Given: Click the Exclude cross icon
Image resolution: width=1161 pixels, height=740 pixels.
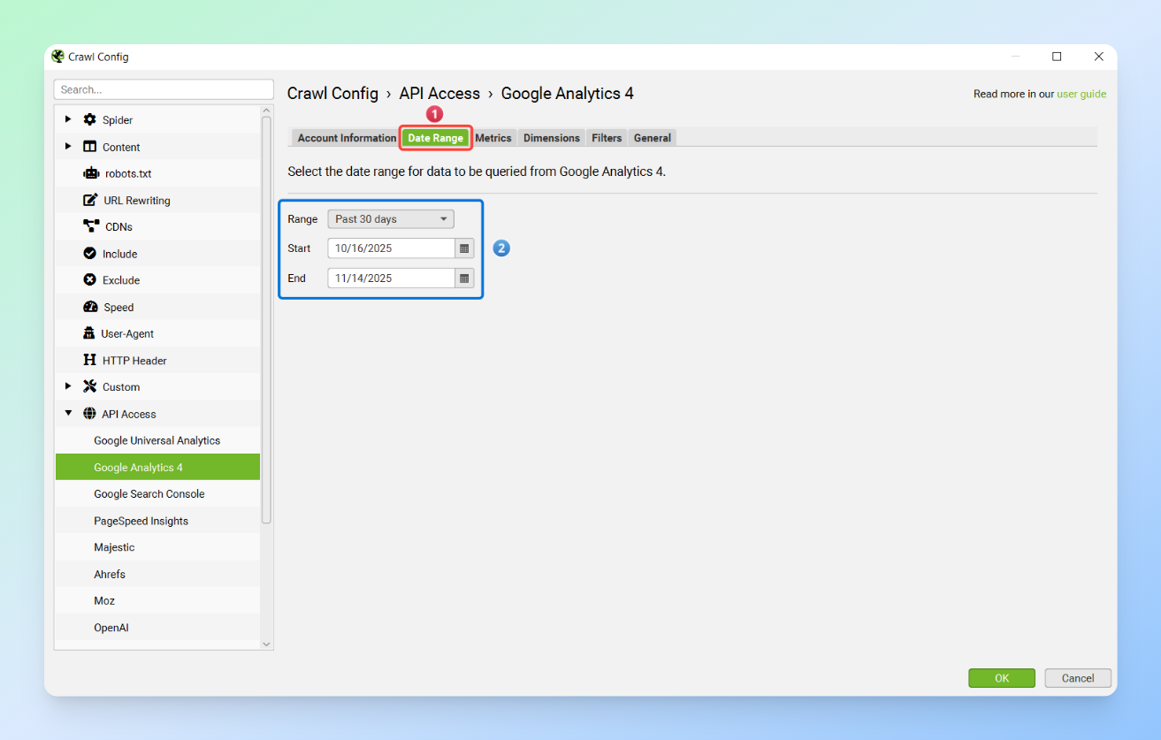Looking at the screenshot, I should coord(89,280).
